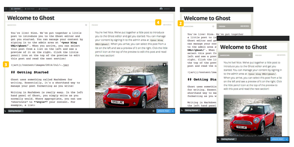
Task: Open post settings gear in front window
Action: coord(268,139)
